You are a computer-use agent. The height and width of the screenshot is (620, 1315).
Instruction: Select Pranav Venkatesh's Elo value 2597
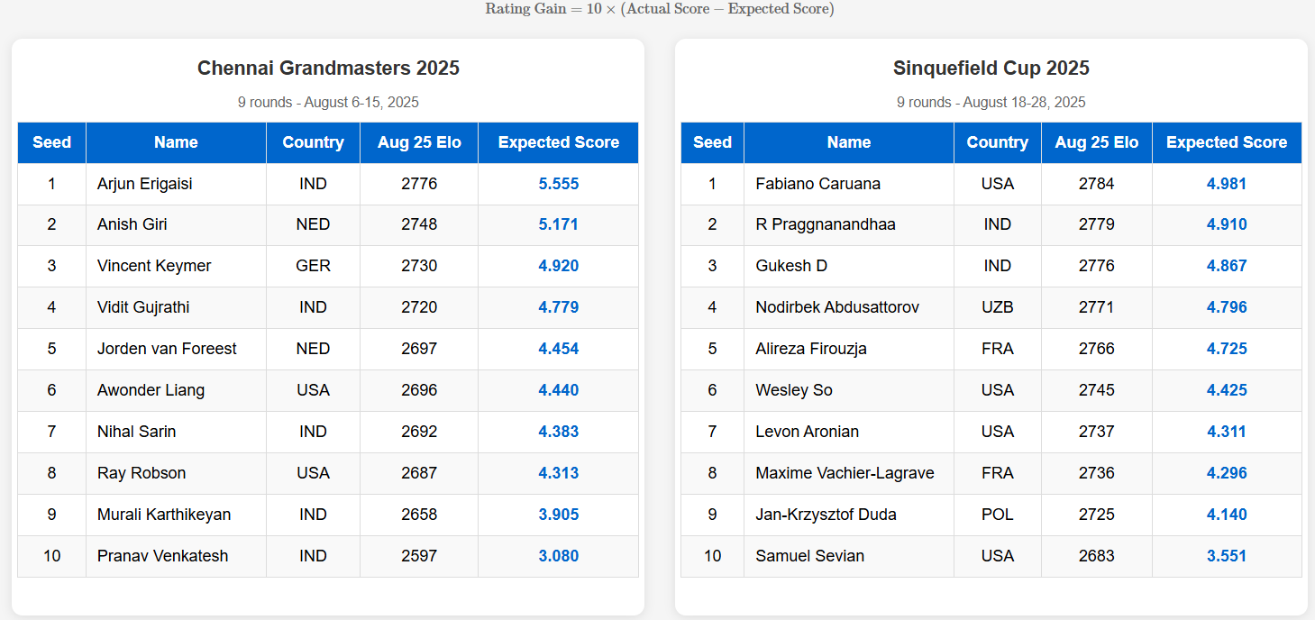(x=419, y=556)
